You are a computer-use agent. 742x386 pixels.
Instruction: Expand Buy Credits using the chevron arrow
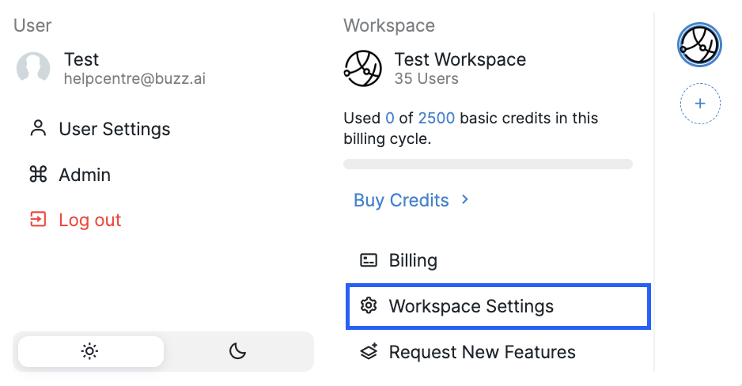(x=465, y=200)
